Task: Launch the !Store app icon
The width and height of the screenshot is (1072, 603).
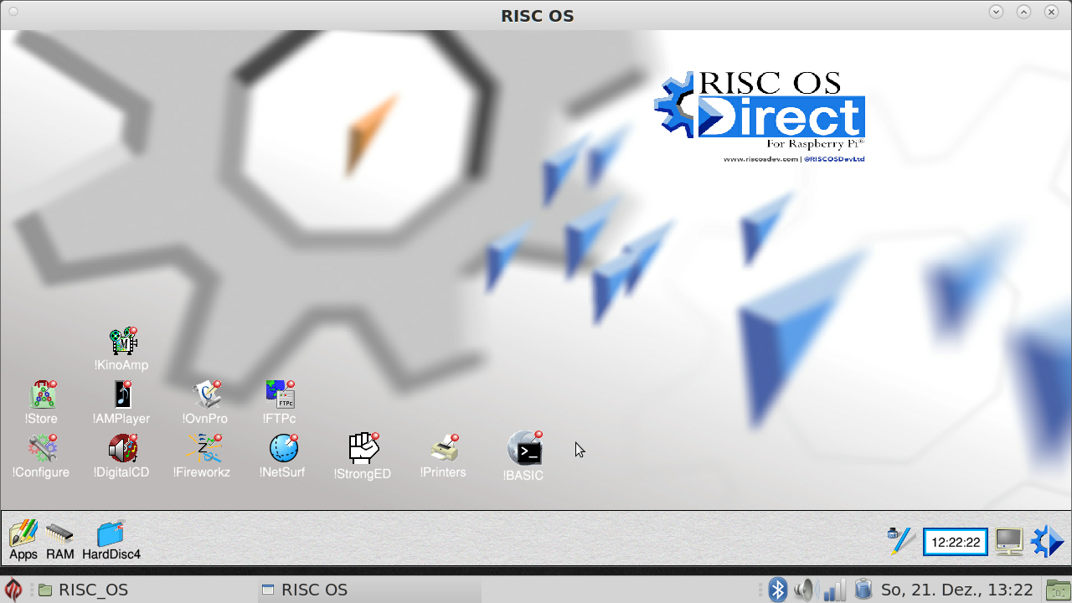Action: pos(42,394)
